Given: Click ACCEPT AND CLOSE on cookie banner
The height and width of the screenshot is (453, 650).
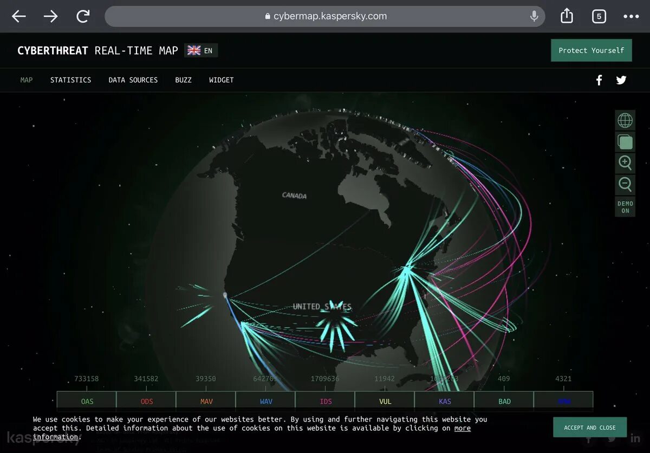Looking at the screenshot, I should coord(590,428).
